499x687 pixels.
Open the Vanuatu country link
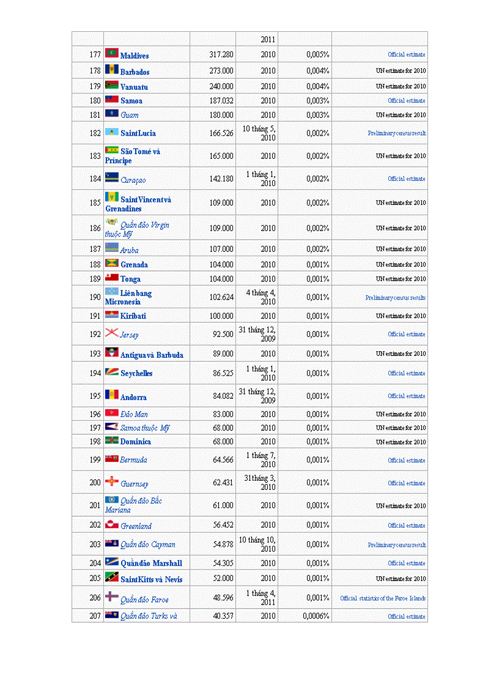[x=134, y=87]
